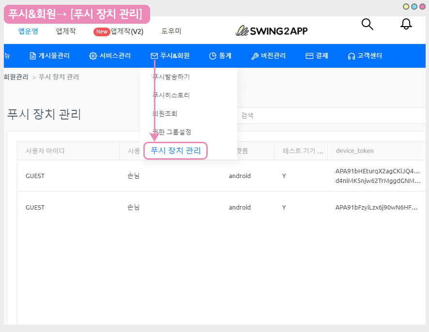Select 푸시히스토리 in the dropdown list

(x=171, y=95)
